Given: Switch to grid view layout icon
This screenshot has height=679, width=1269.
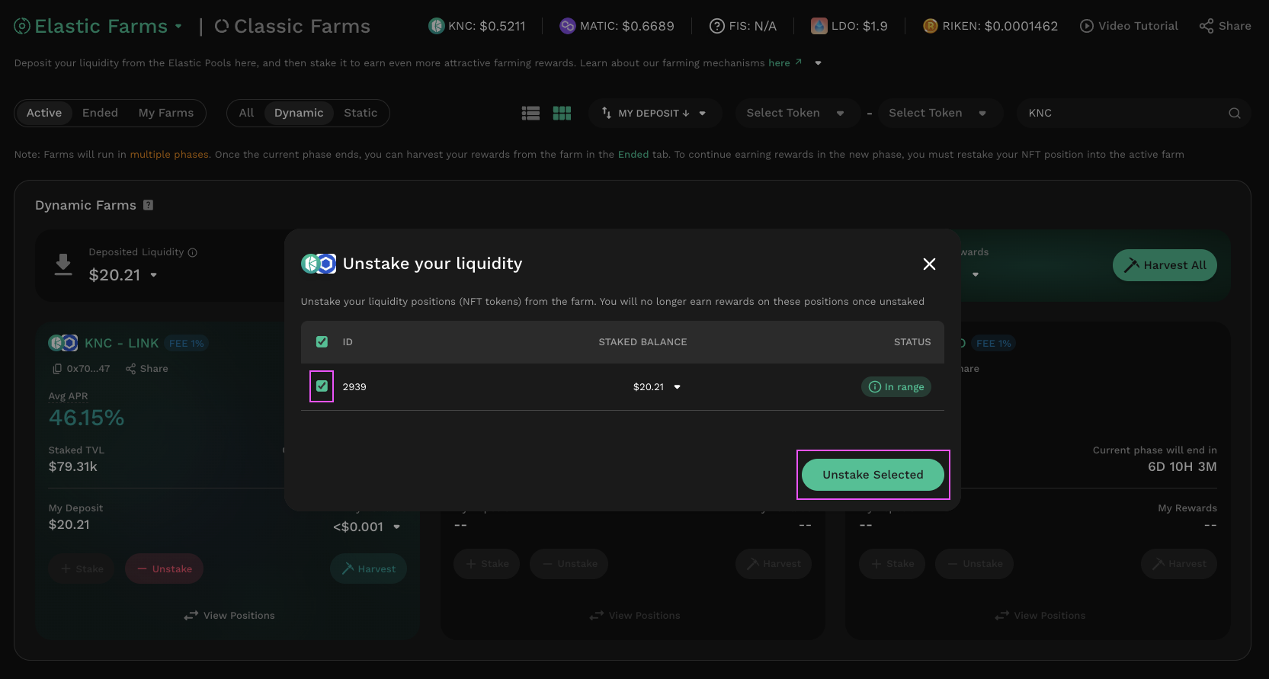Looking at the screenshot, I should 562,113.
